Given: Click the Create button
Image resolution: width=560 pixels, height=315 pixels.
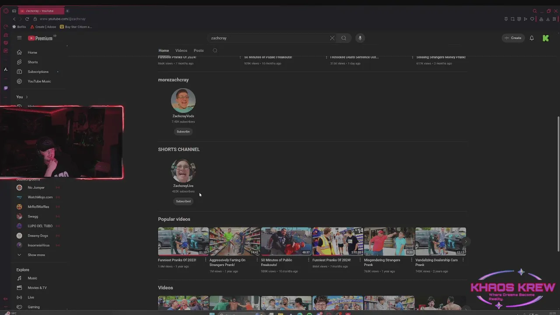Looking at the screenshot, I should coord(513,38).
